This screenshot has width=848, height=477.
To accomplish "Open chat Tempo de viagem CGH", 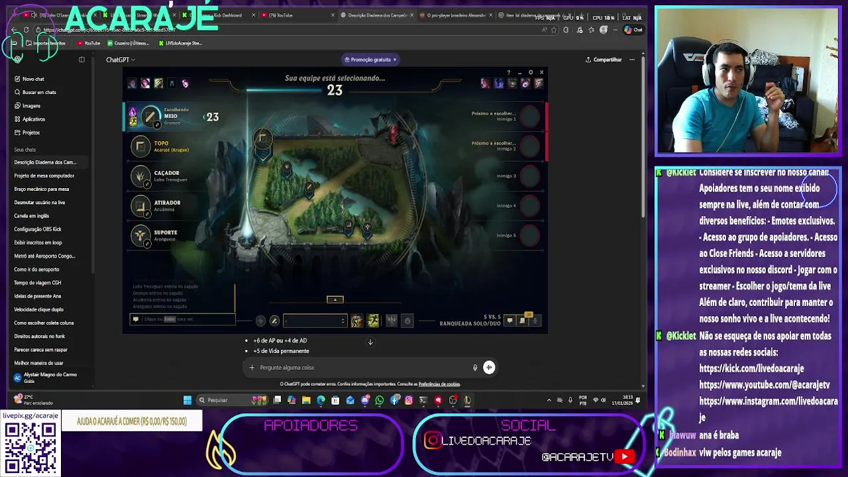I will 38,283.
